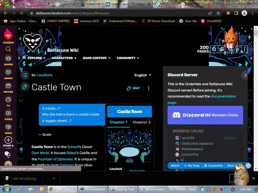Follow the Locations category link
Viewport: 258px width, 193px height.
tap(44, 75)
